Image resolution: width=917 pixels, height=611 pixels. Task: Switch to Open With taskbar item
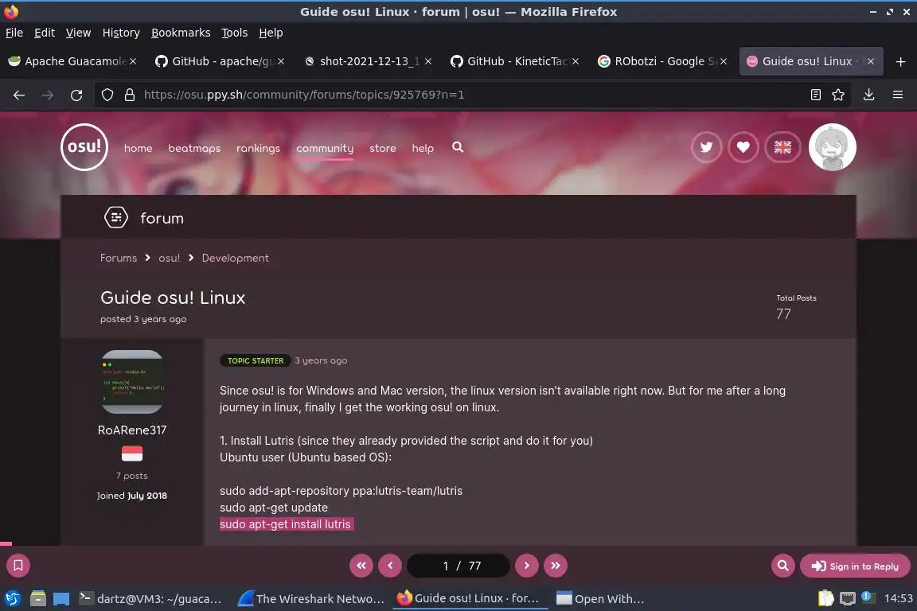601,599
